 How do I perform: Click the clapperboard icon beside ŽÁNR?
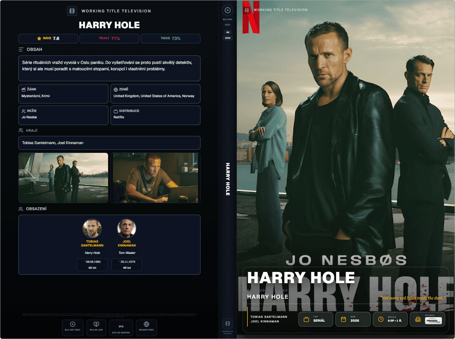(24, 89)
